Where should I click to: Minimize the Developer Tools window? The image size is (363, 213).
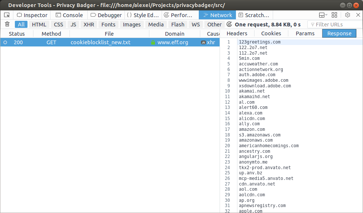point(343,5)
